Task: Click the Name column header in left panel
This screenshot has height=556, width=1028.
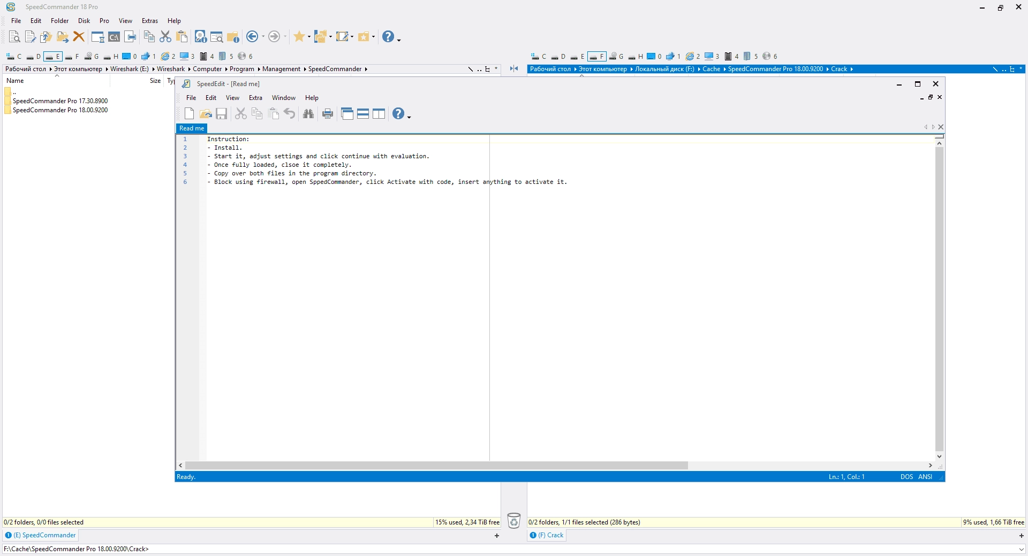Action: pyautogui.click(x=57, y=81)
